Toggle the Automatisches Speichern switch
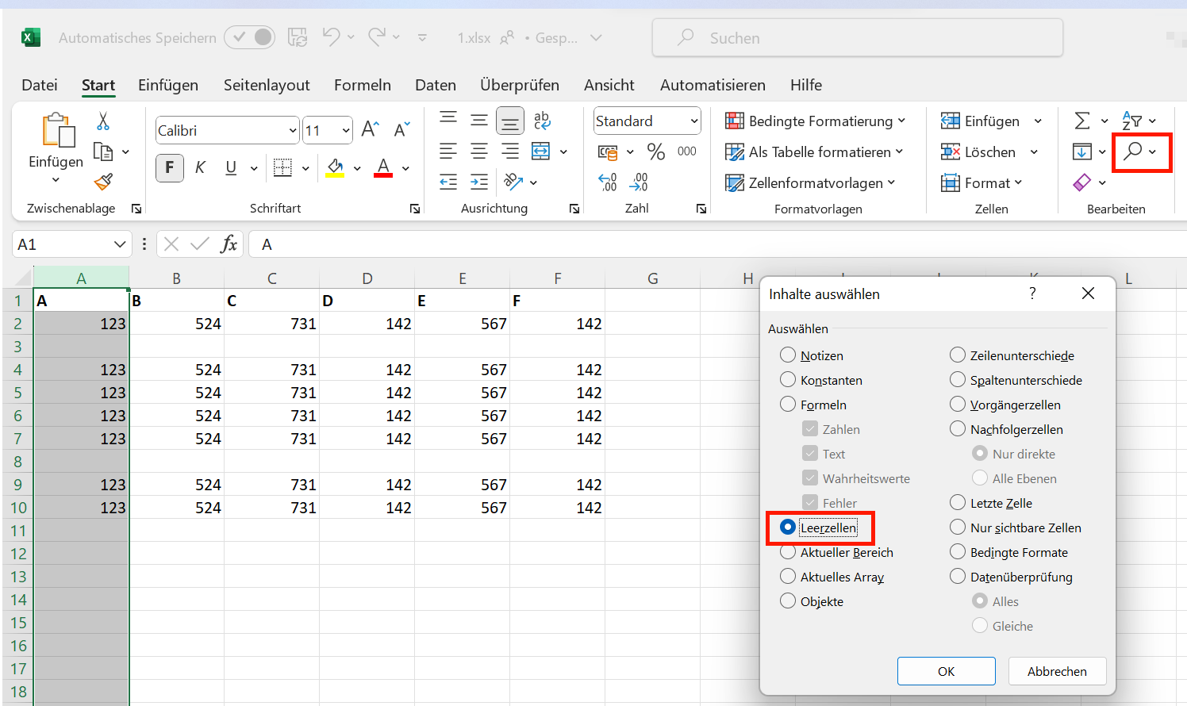1187x706 pixels. [249, 37]
